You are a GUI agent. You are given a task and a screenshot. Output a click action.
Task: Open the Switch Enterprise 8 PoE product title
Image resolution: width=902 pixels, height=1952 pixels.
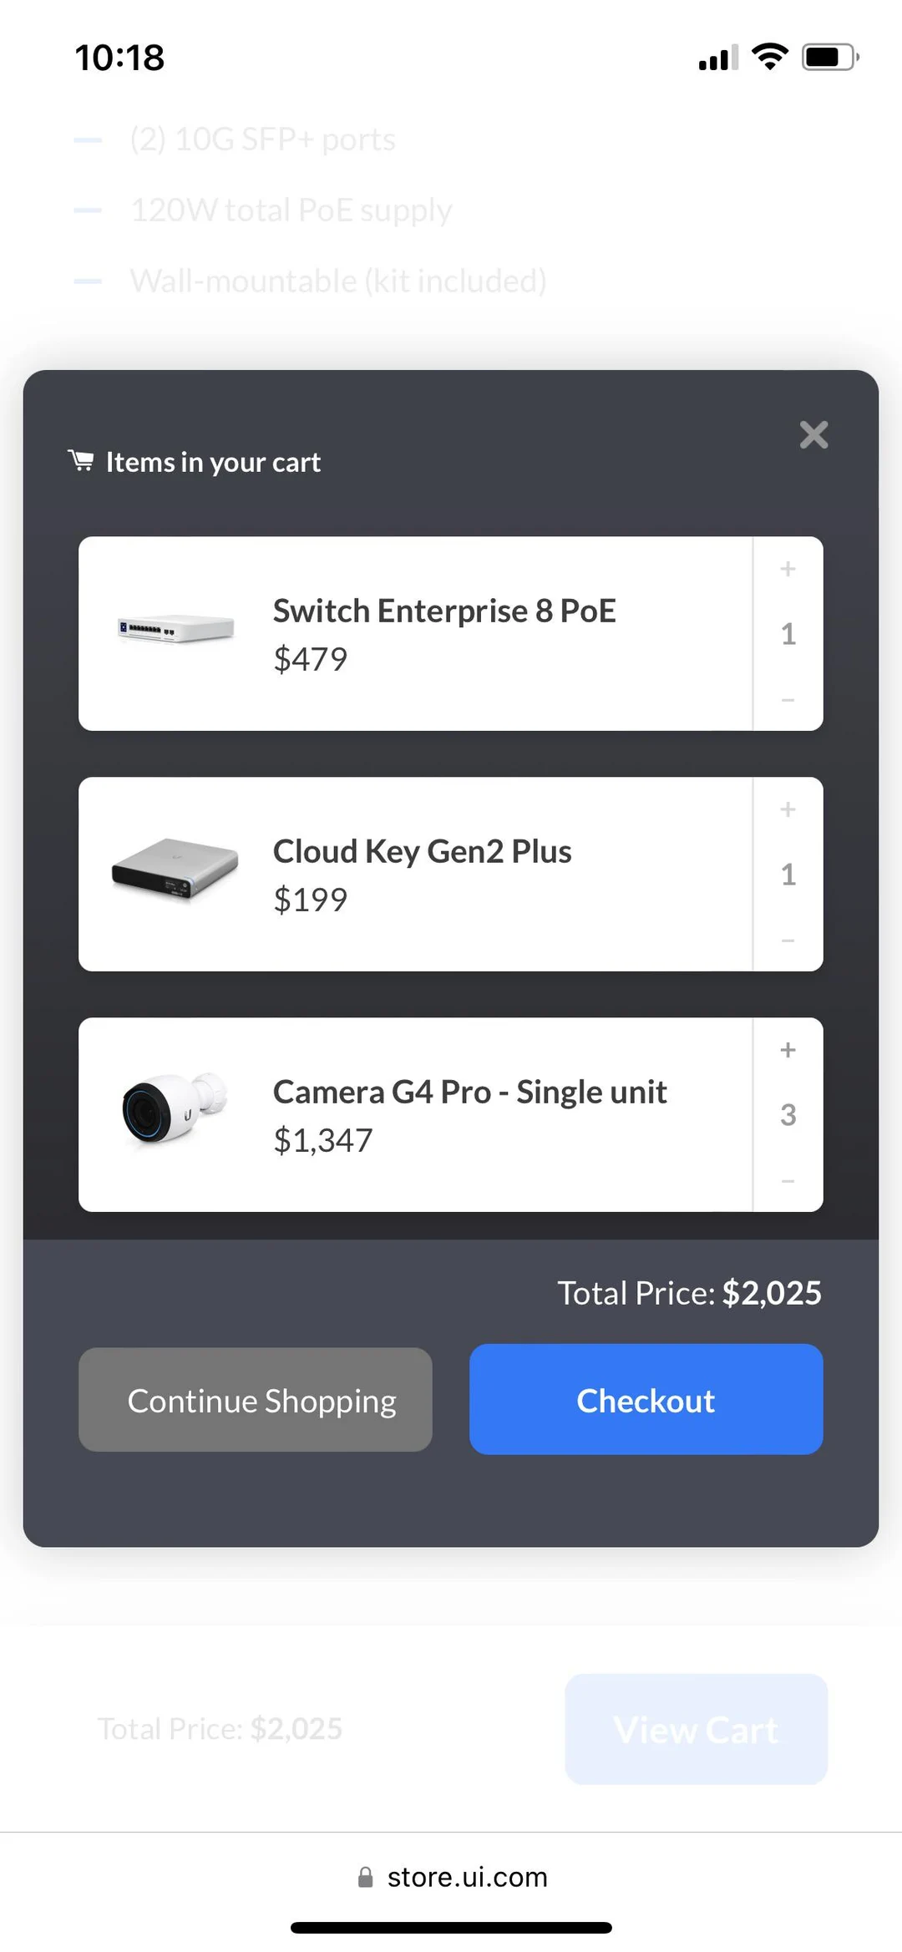444,611
